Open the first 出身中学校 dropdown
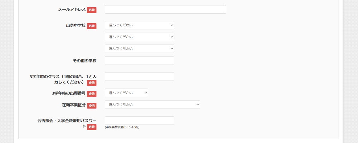The width and height of the screenshot is (358, 143). [x=139, y=25]
